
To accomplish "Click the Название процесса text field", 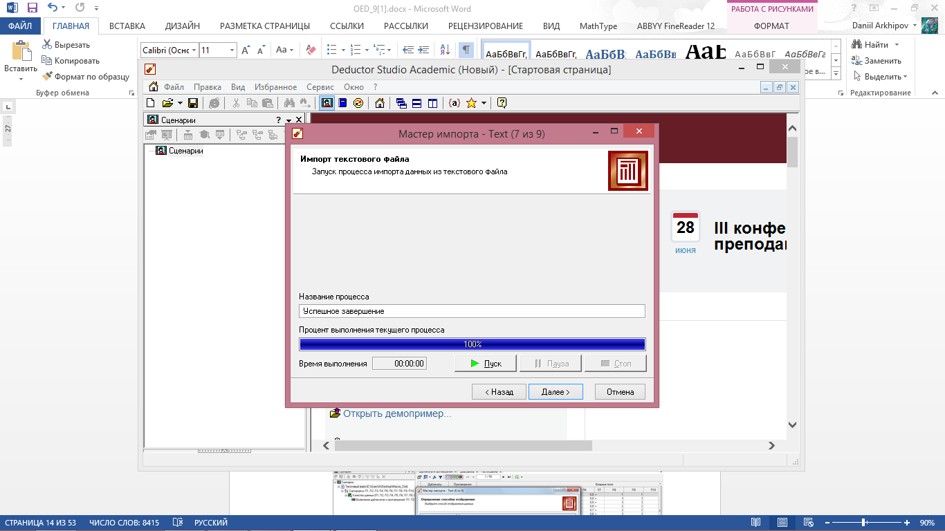I will (472, 311).
